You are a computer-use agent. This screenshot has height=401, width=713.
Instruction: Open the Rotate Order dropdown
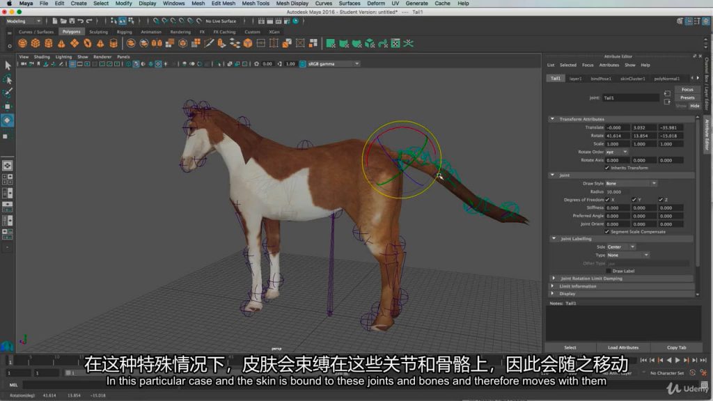[617, 152]
